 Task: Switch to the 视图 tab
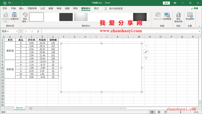67,8
